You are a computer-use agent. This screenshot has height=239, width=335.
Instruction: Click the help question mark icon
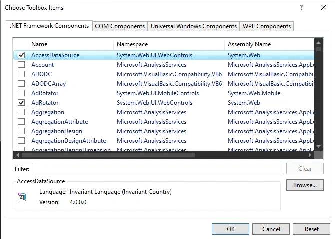tap(301, 8)
